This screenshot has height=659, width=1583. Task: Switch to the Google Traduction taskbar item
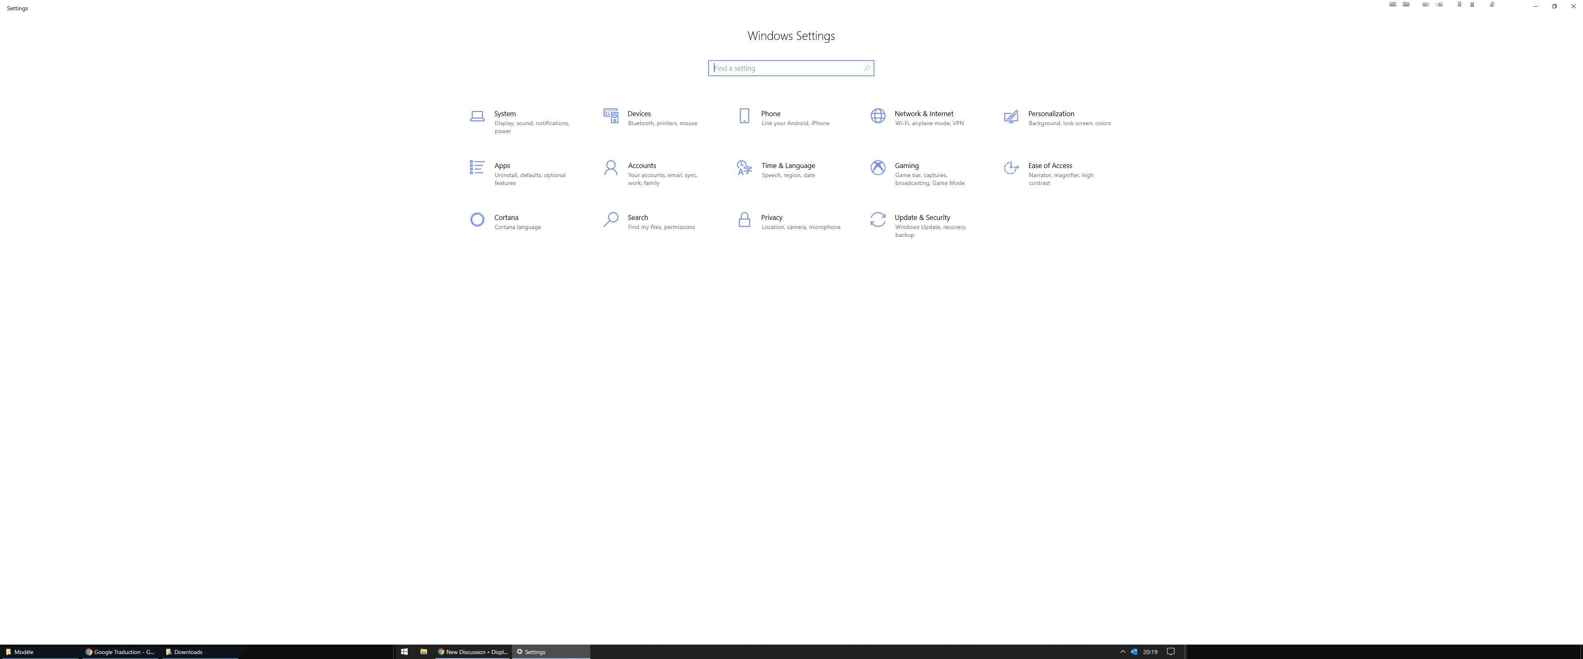coord(120,652)
